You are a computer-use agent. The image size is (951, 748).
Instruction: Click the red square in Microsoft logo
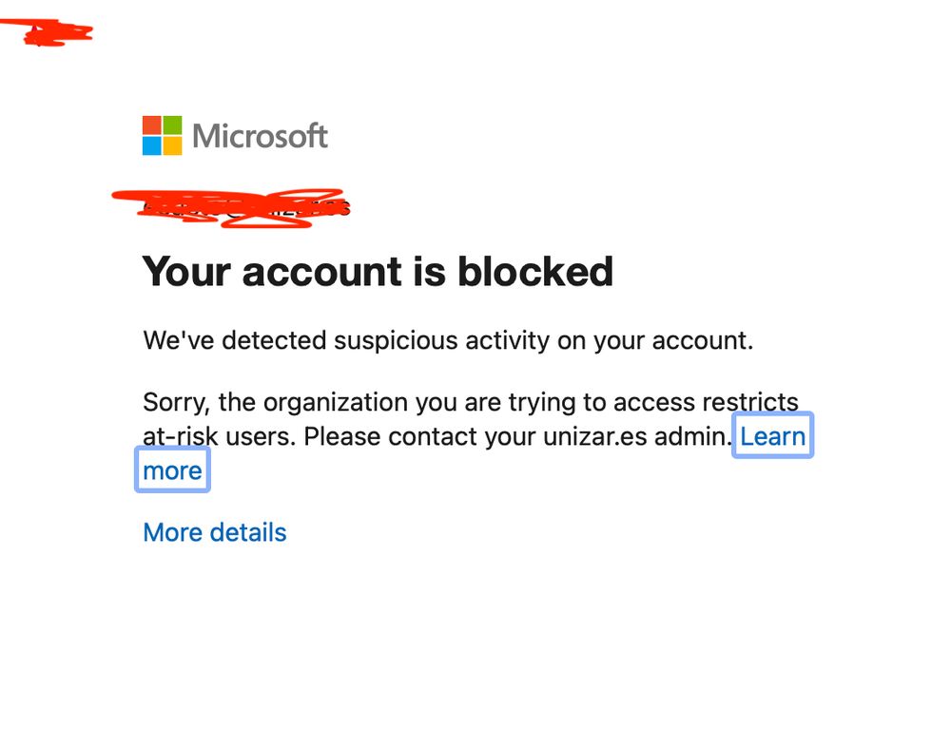(x=152, y=125)
